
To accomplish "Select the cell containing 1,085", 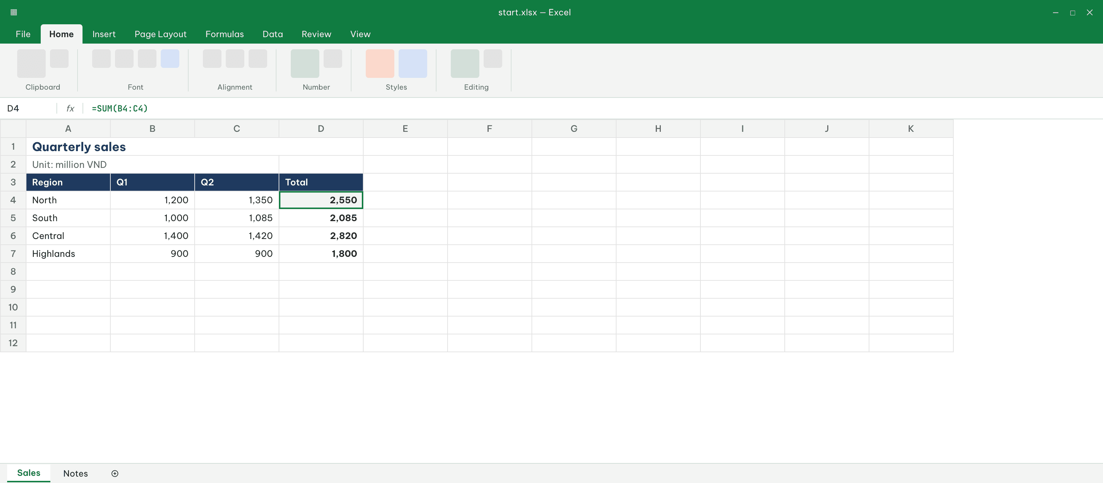I will [x=237, y=218].
